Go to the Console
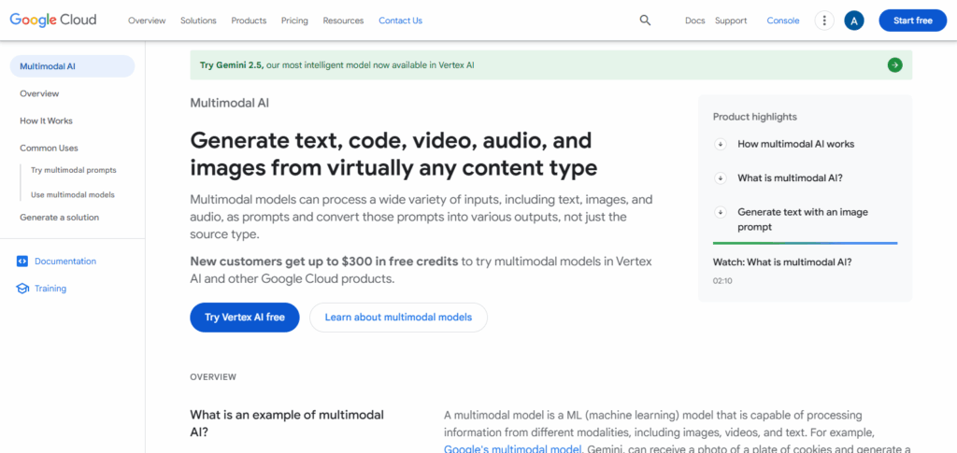This screenshot has width=957, height=453. [783, 21]
